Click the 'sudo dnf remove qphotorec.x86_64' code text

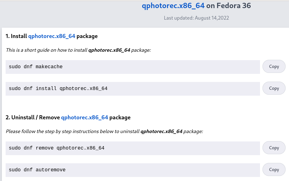pos(56,148)
